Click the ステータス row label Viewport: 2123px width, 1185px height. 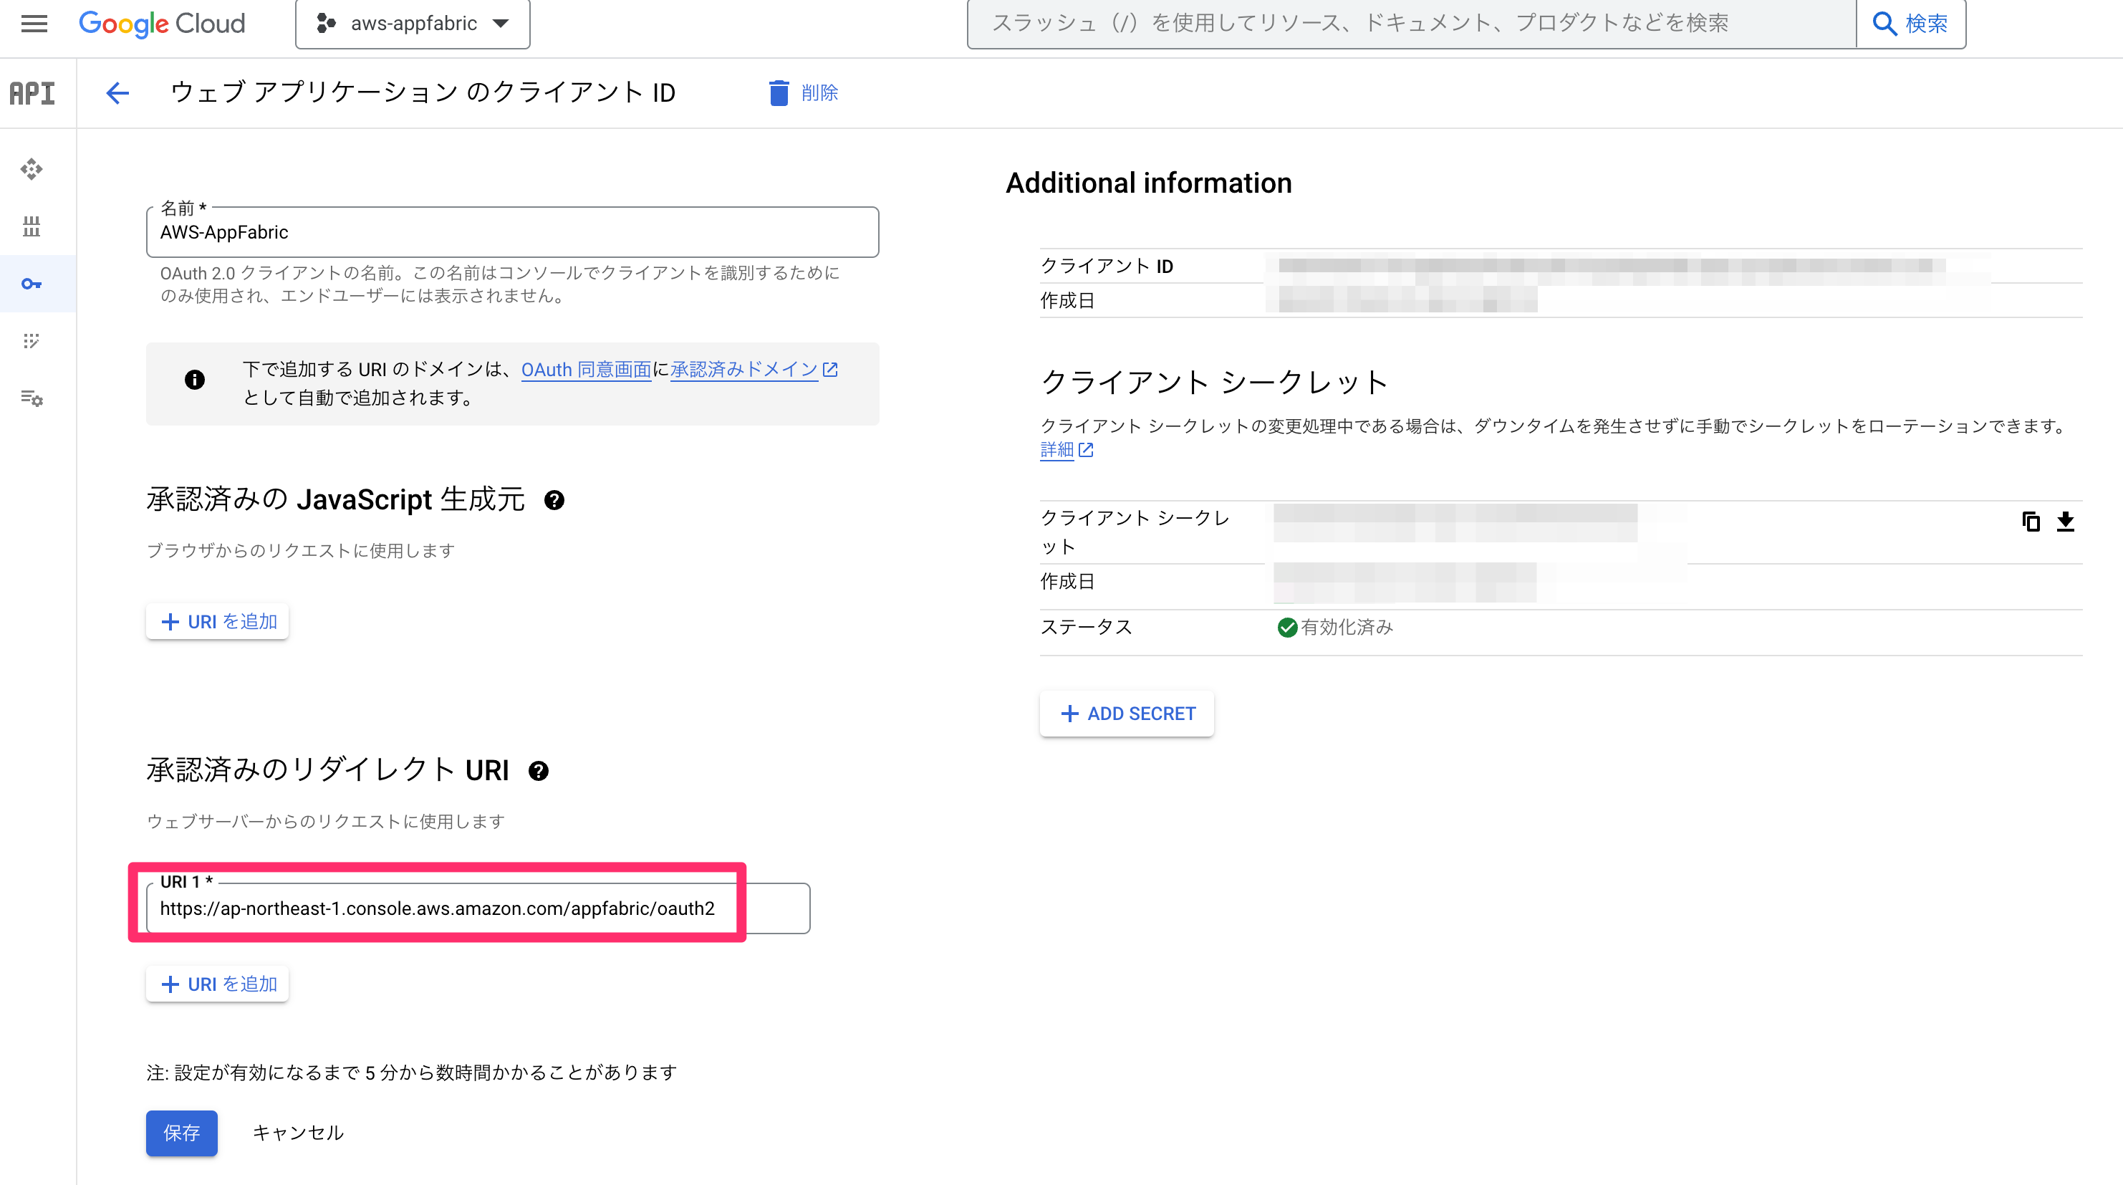tap(1087, 627)
